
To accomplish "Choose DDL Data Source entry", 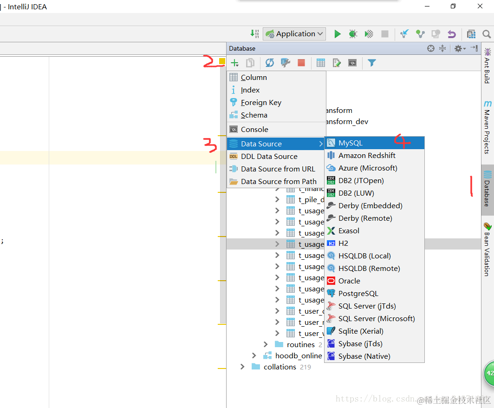I will [x=276, y=157].
